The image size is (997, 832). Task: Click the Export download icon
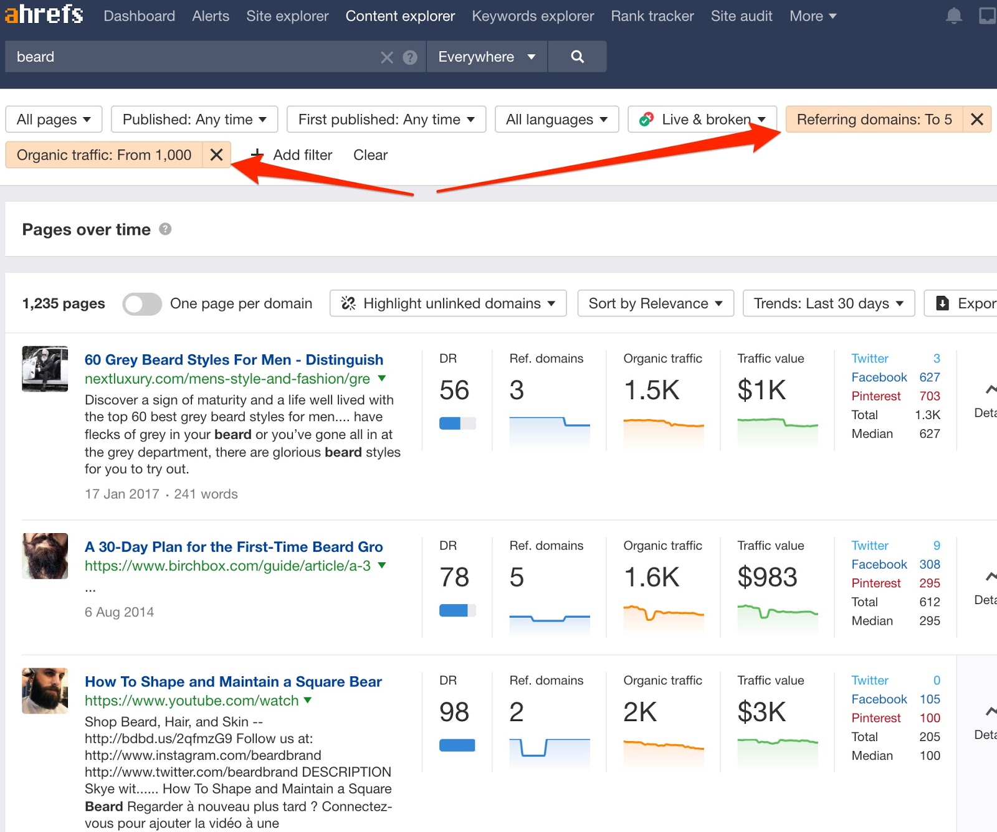point(943,303)
